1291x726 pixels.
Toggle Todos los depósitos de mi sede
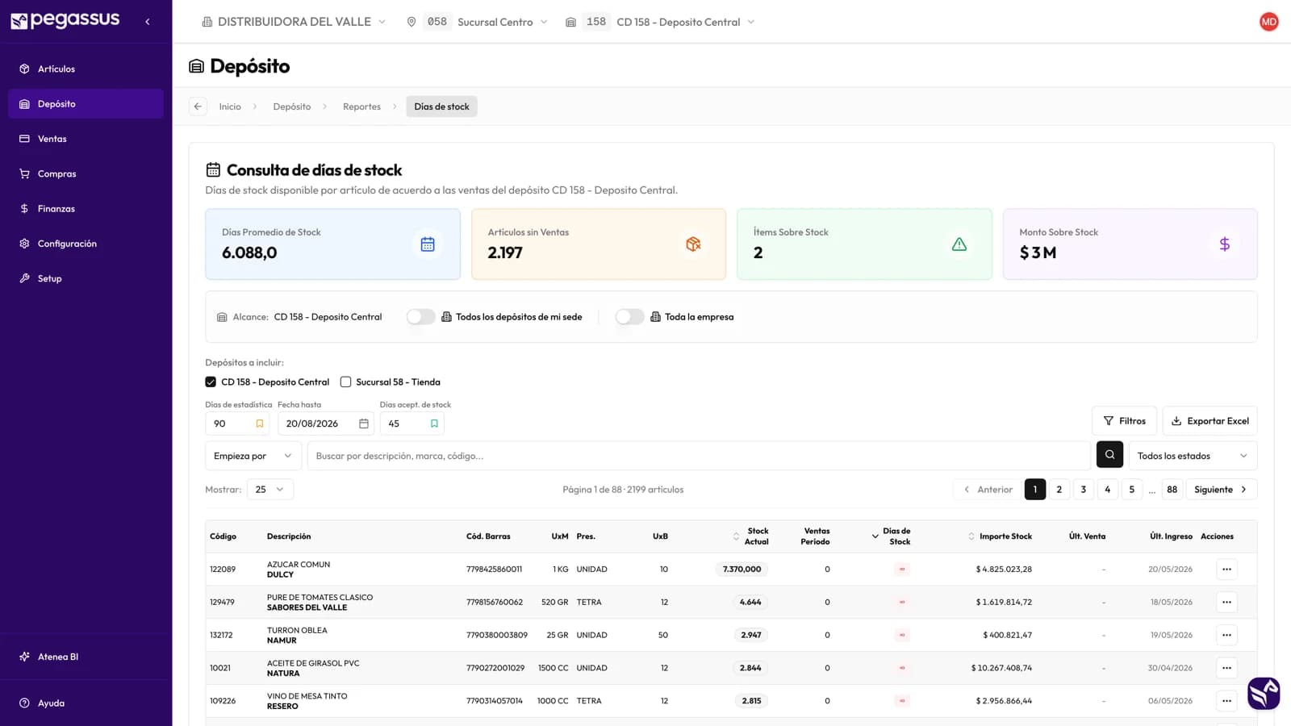click(420, 317)
